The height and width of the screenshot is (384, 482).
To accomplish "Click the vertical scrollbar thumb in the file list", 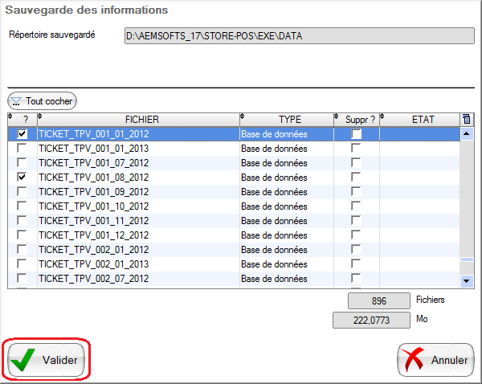I will coord(467,260).
